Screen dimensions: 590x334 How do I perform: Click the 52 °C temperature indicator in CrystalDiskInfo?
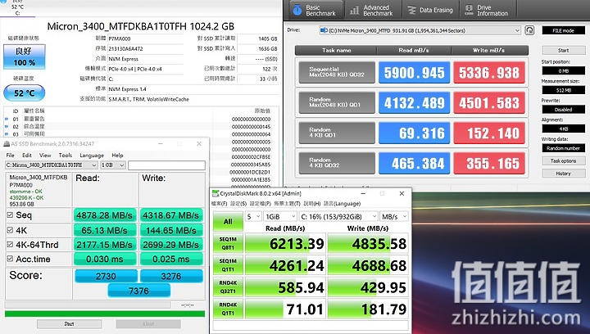[25, 93]
